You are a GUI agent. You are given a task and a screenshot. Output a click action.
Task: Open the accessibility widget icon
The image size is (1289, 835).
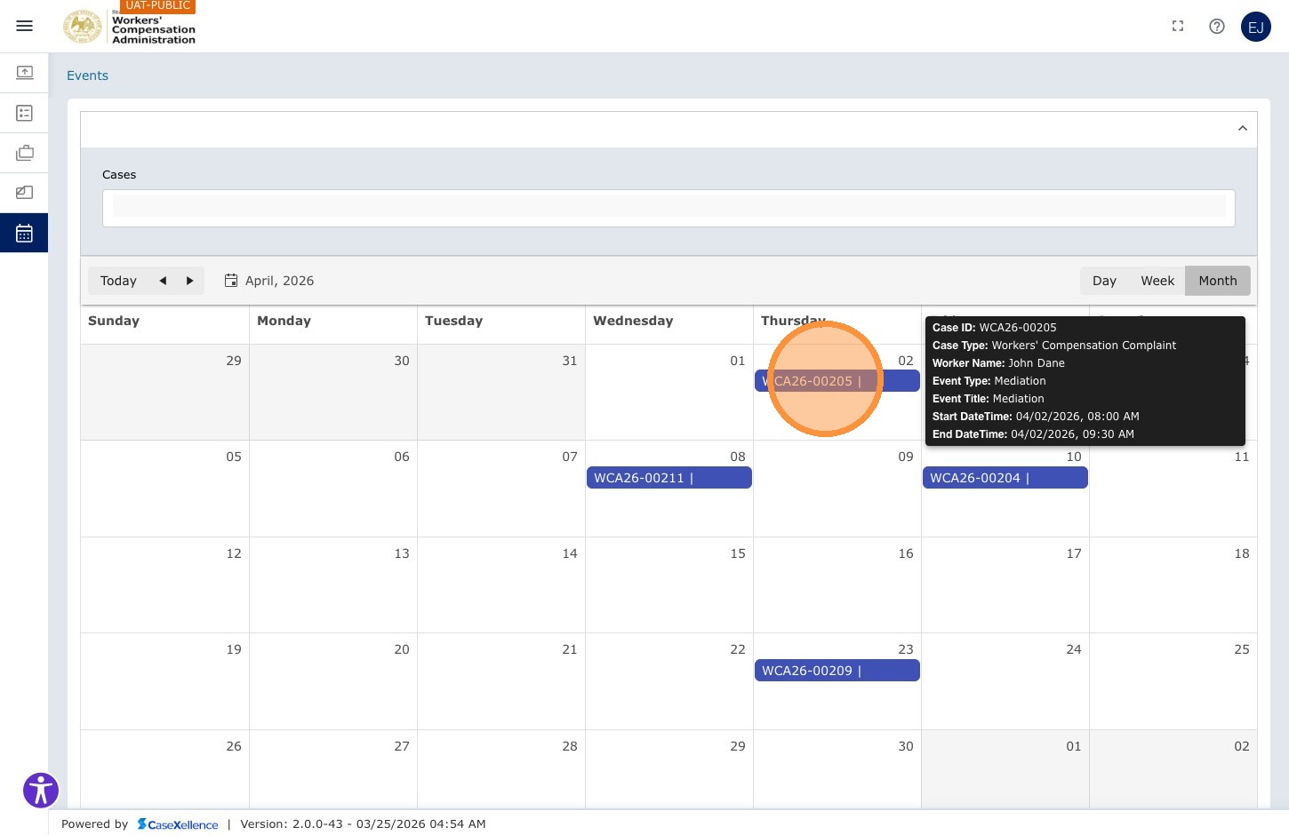pyautogui.click(x=41, y=790)
